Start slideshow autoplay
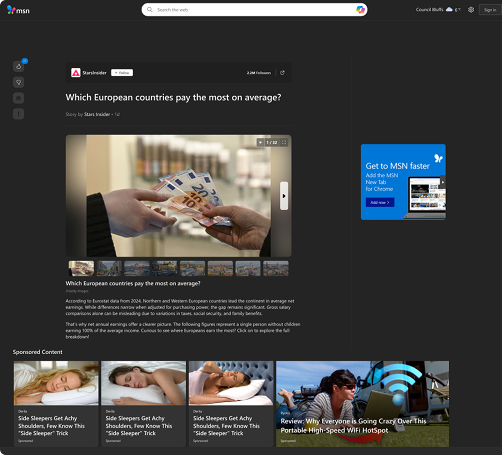 pos(260,142)
